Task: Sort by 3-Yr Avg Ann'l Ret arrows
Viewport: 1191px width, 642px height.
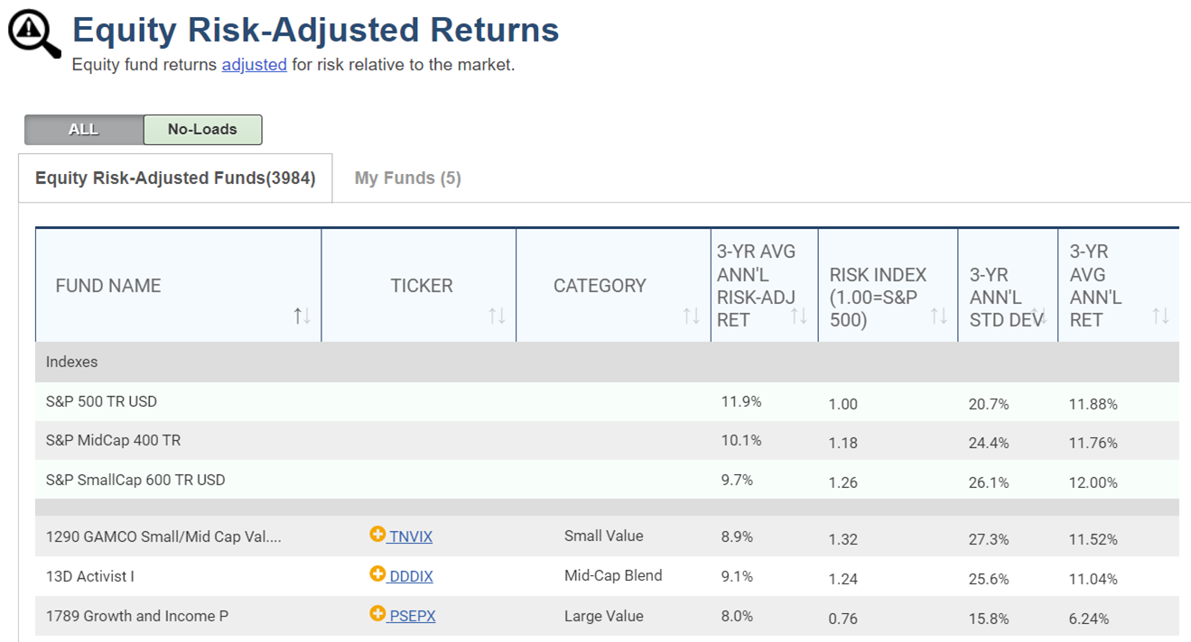Action: click(1160, 316)
